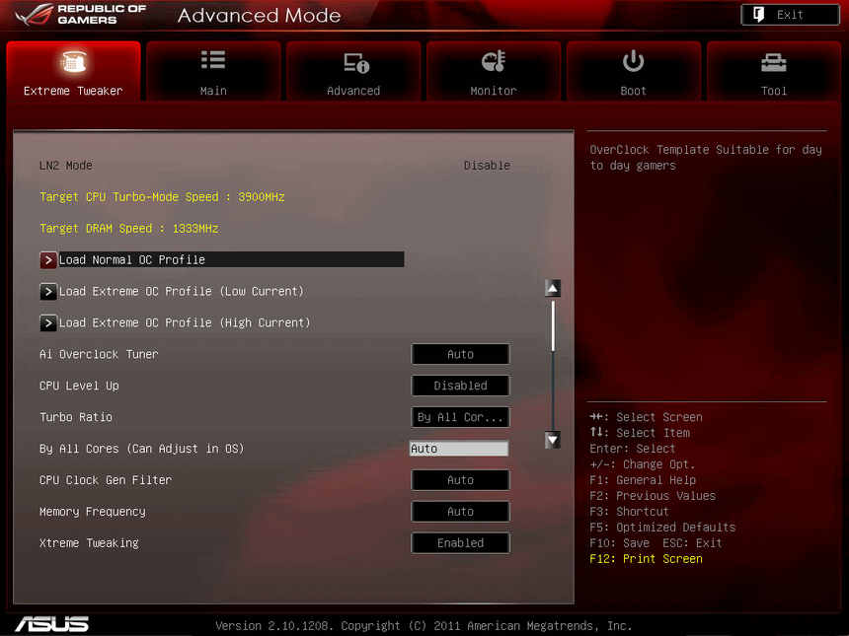849x636 pixels.
Task: Expand the Turbo Ratio options
Action: click(460, 417)
